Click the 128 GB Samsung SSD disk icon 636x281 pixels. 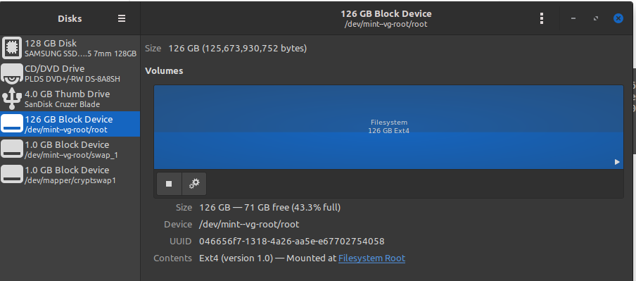12,48
